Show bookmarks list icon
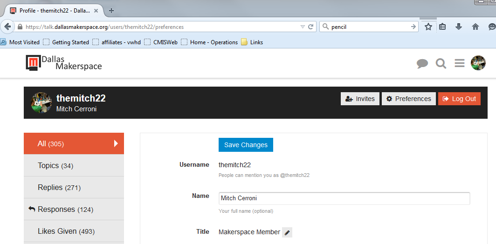Screen dimensions: 496x244 click(x=442, y=27)
